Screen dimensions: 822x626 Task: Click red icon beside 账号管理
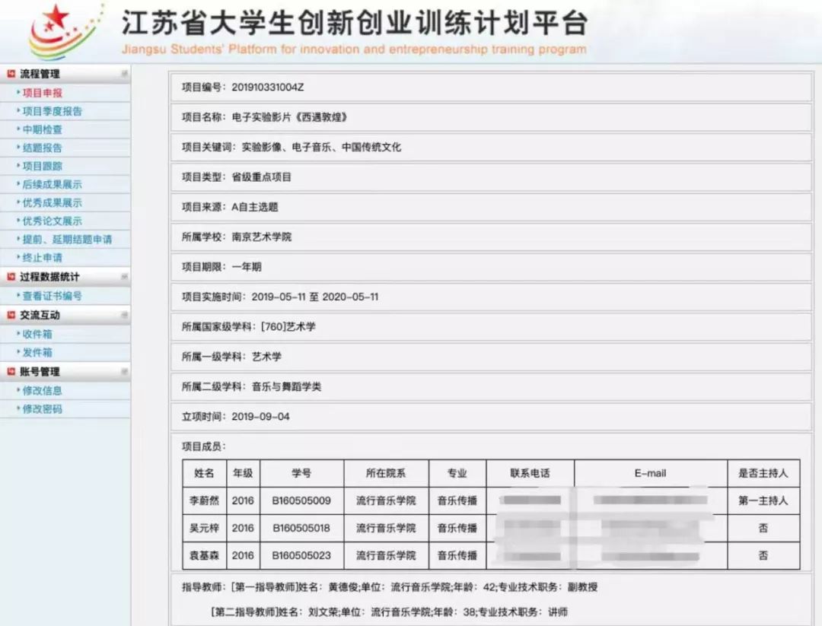(x=11, y=372)
